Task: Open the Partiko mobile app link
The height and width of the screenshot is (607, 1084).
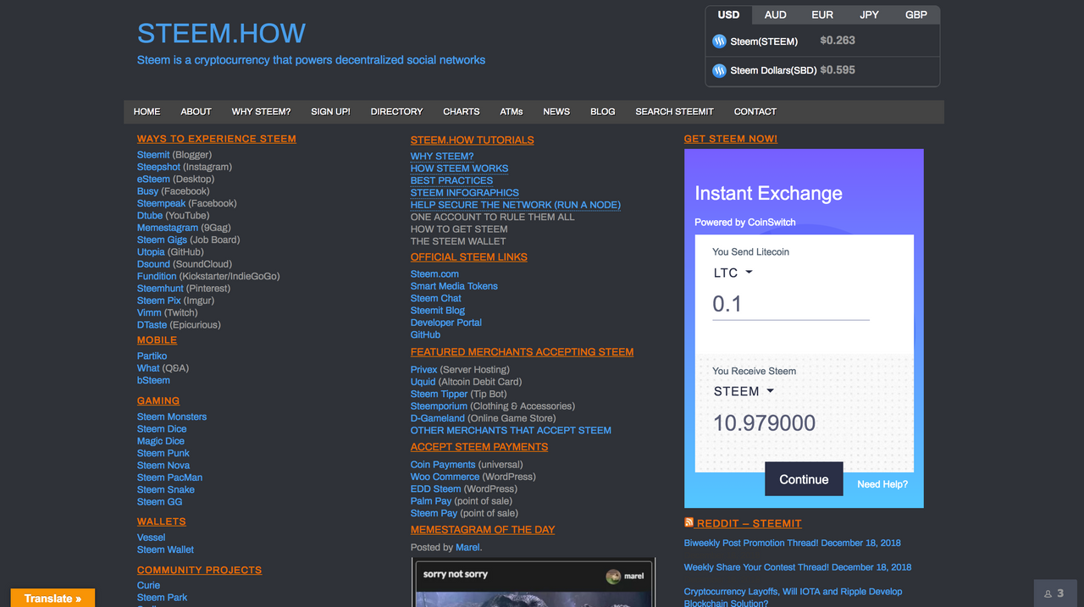Action: click(152, 356)
